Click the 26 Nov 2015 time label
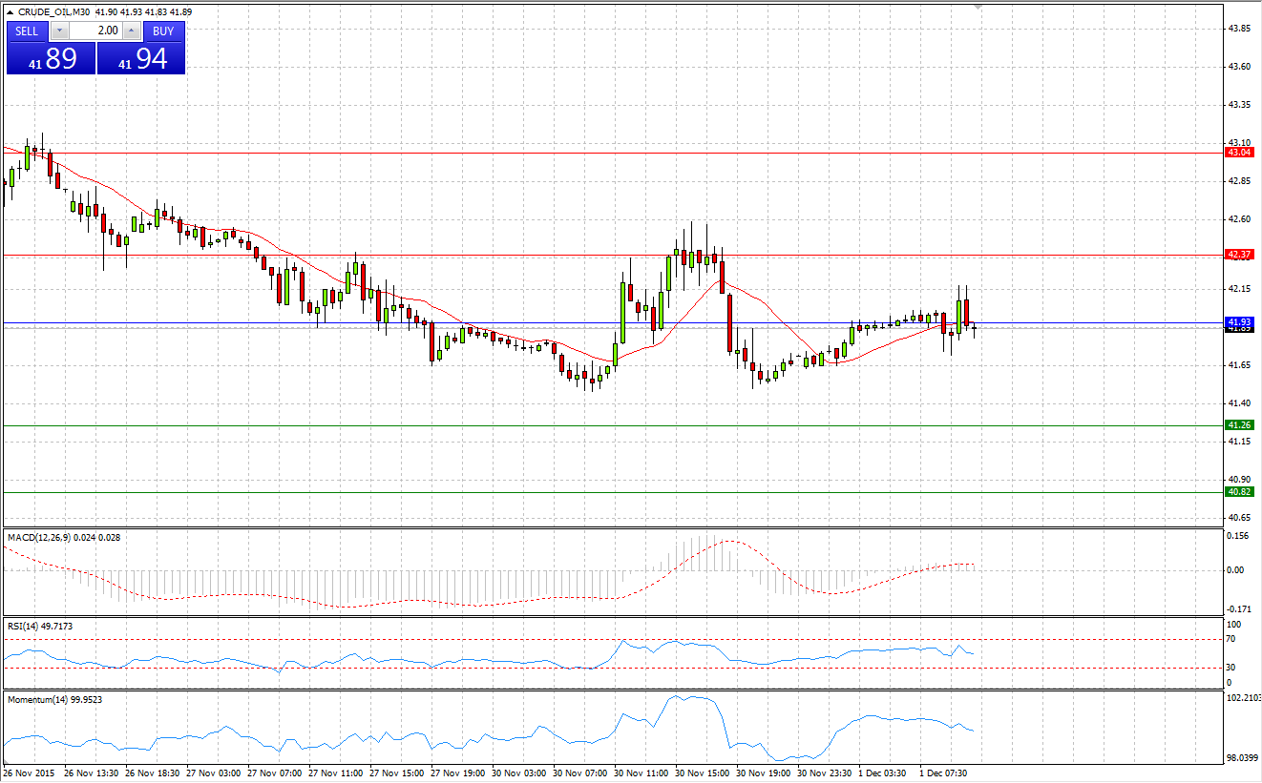Screen dimensions: 1262x783 [x=29, y=773]
